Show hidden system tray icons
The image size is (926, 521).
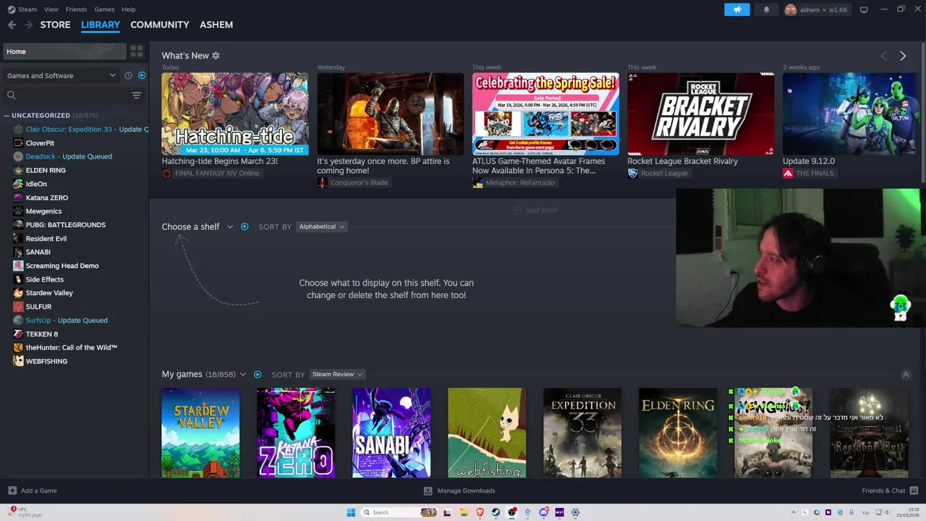pyautogui.click(x=794, y=512)
